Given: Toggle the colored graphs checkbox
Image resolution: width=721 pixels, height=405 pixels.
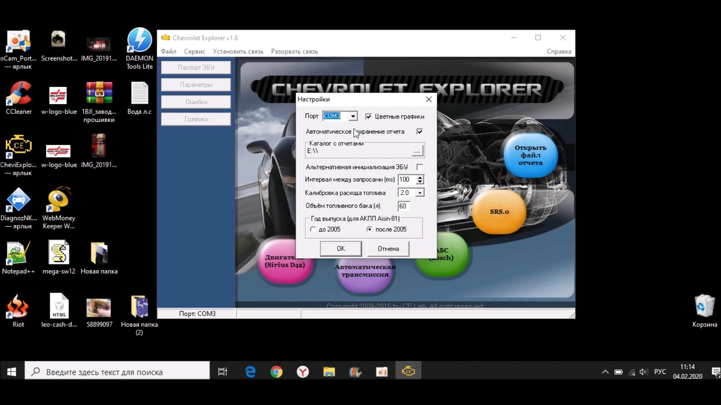Looking at the screenshot, I should click(368, 117).
